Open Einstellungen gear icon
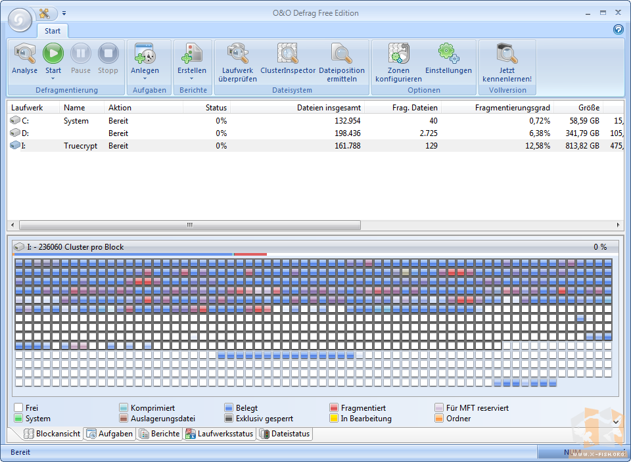 pos(448,53)
